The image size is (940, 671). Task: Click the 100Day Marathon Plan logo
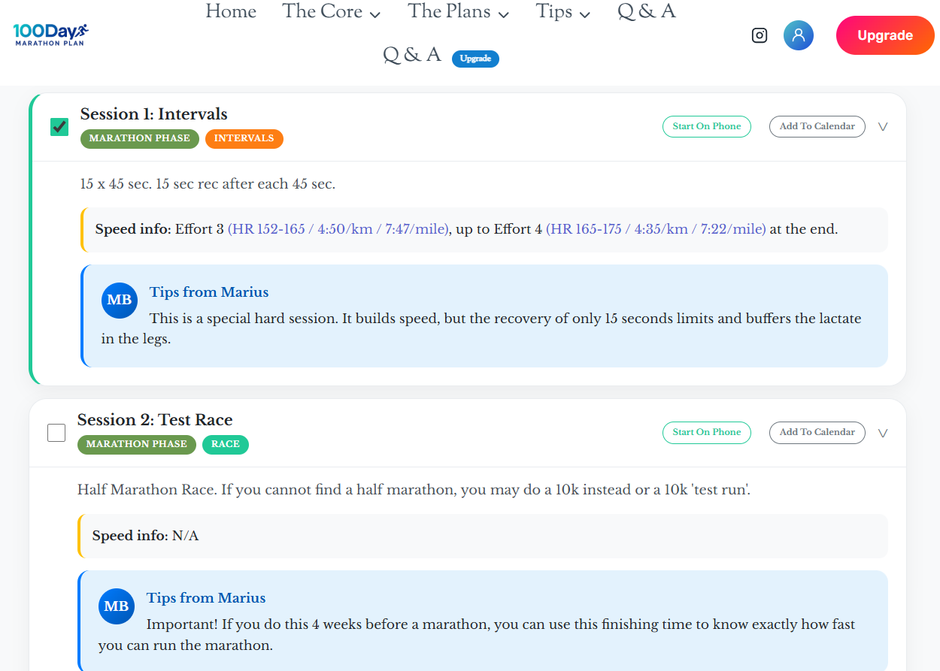(x=51, y=35)
